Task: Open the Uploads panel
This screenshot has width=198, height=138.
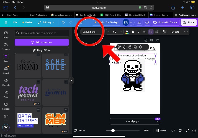Action: click(6, 82)
